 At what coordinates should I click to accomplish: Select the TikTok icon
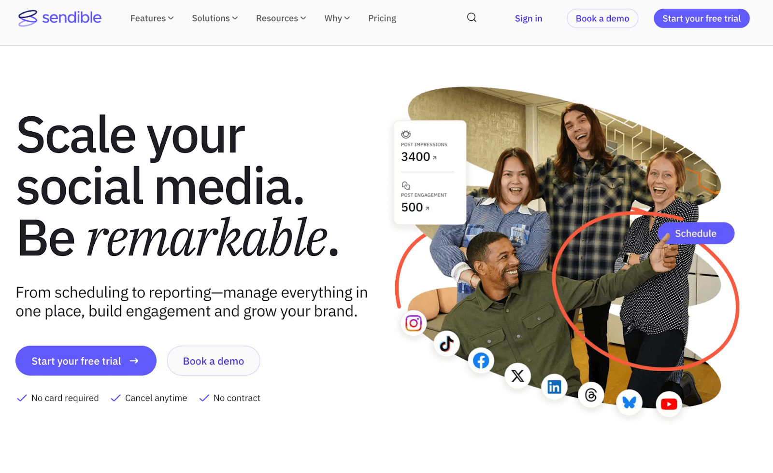coord(446,344)
